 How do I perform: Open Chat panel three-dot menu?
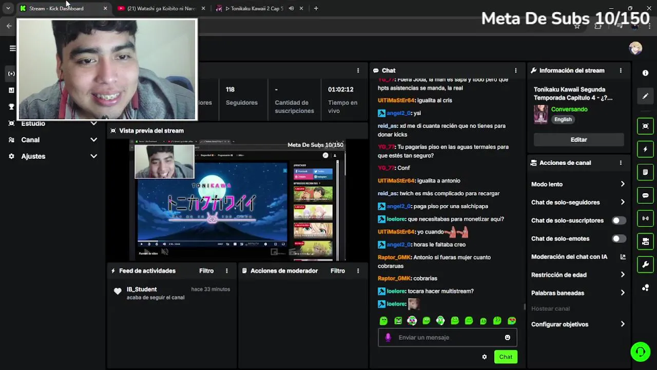[x=516, y=70]
